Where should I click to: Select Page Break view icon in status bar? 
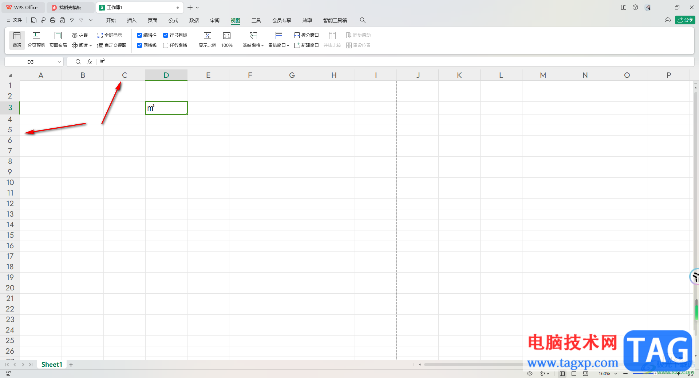[585, 374]
